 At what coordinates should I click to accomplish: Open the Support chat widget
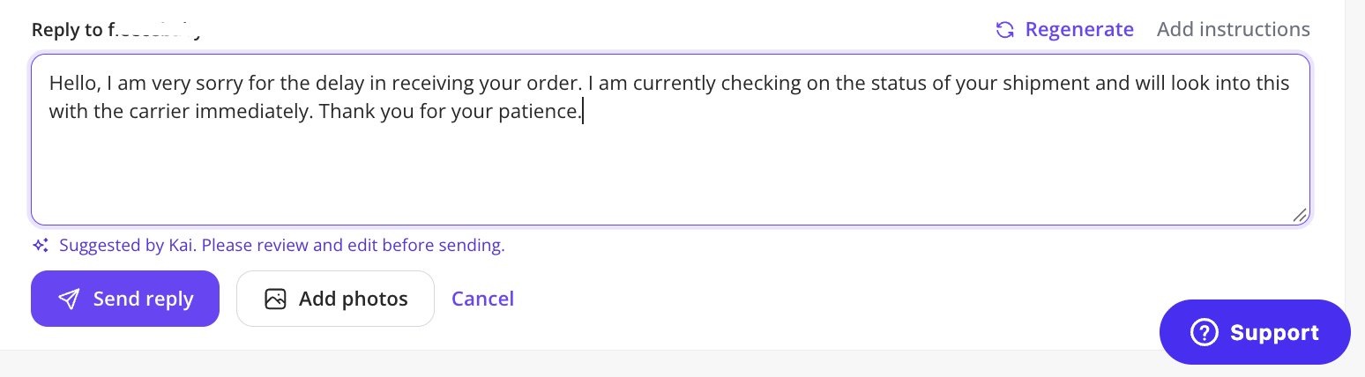(1255, 332)
